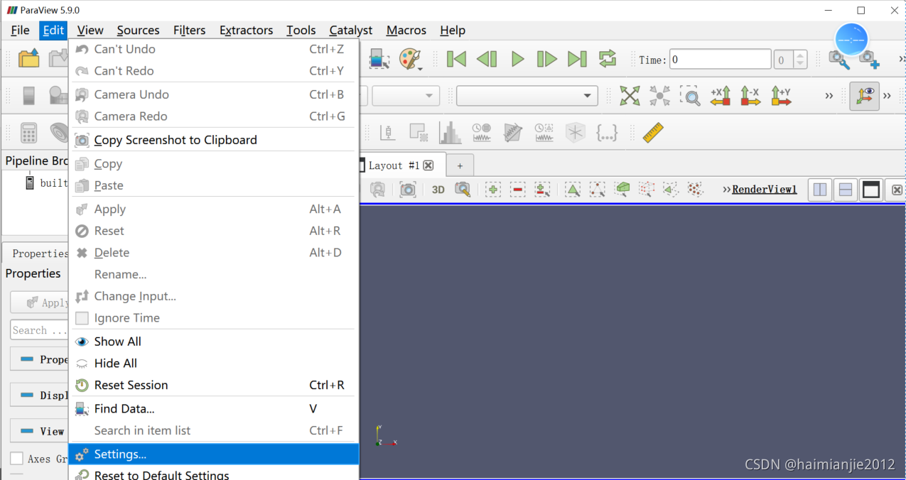Toggle the orientation axes visibility button
Screen dimensions: 906x480
click(x=864, y=96)
